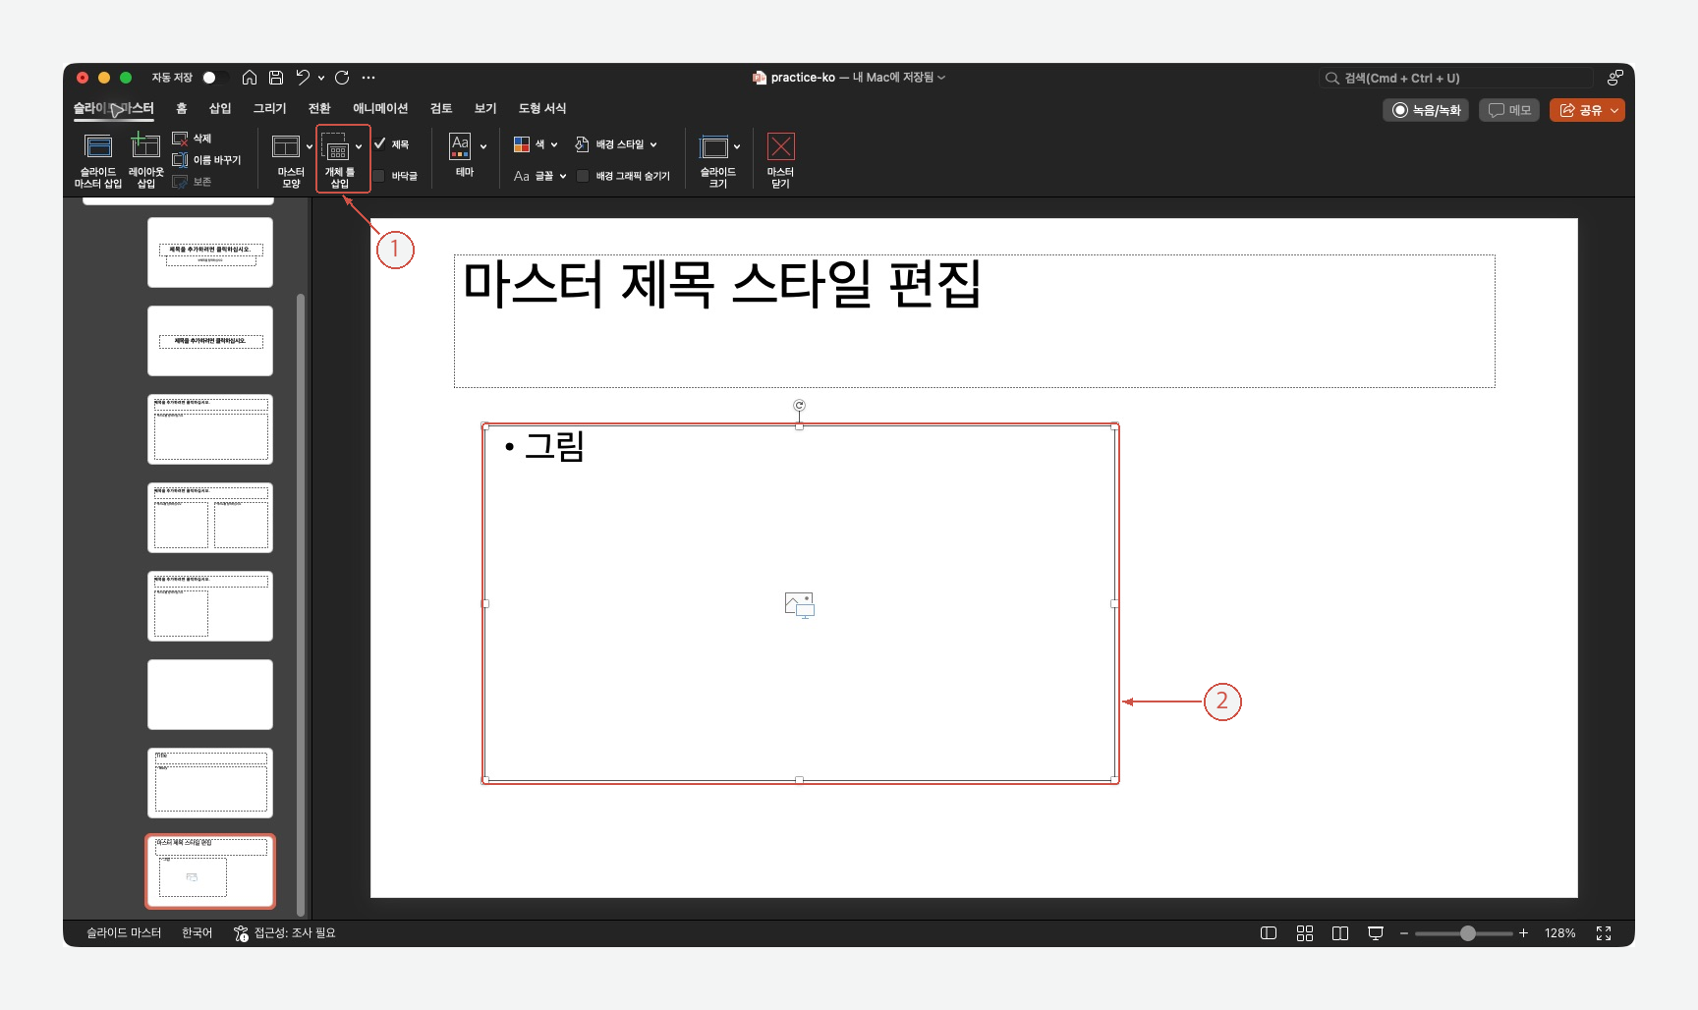Click the Close Master (마스터 닫기) icon
1698x1010 pixels.
(780, 146)
